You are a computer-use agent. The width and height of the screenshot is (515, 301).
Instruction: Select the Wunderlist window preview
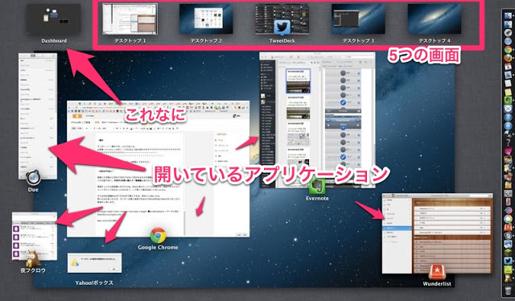click(x=437, y=233)
